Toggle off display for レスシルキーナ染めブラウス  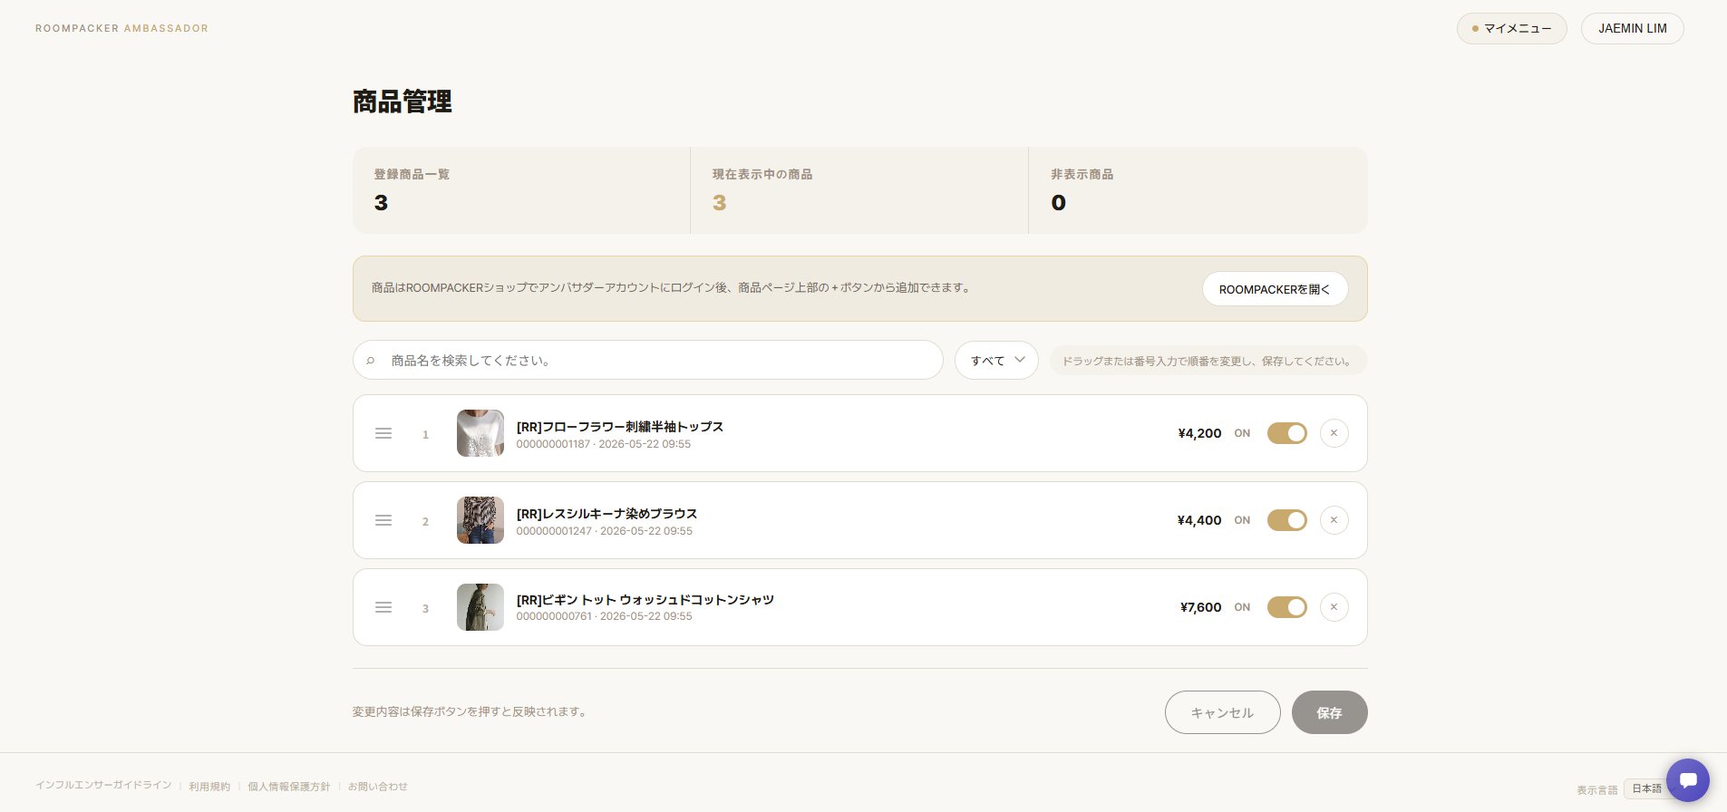click(x=1286, y=520)
